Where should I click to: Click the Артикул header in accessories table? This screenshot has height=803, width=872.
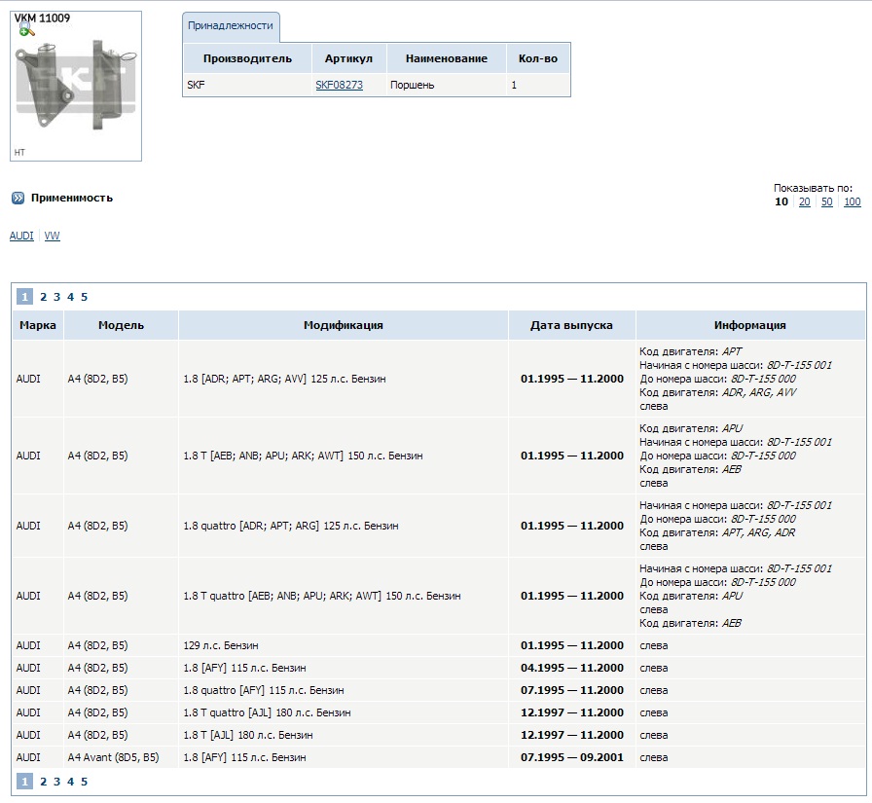tap(348, 58)
